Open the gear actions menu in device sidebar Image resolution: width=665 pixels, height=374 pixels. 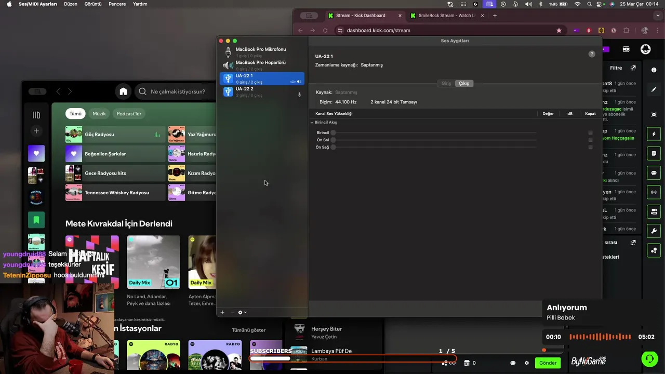click(242, 312)
